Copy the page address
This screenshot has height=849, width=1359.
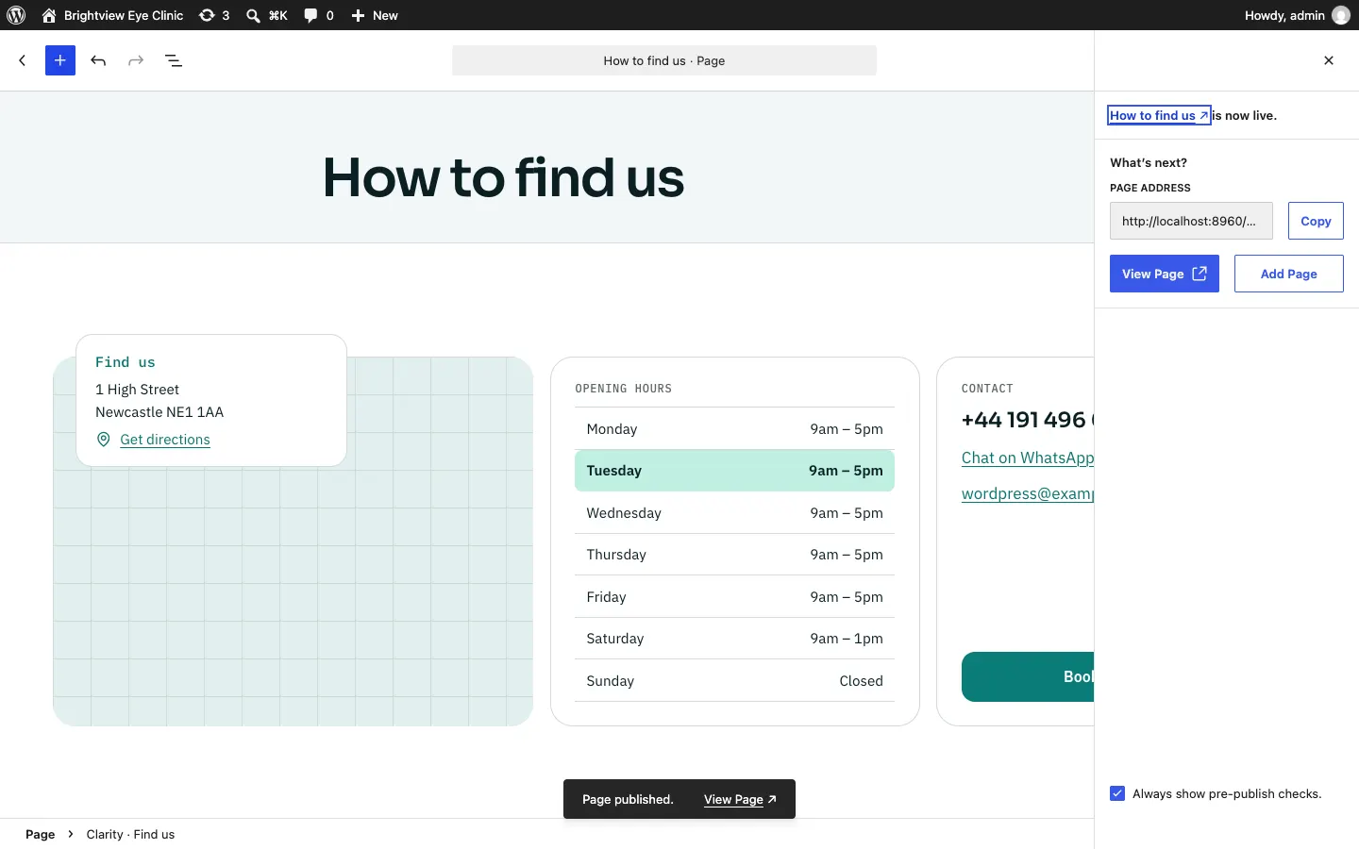point(1316,221)
